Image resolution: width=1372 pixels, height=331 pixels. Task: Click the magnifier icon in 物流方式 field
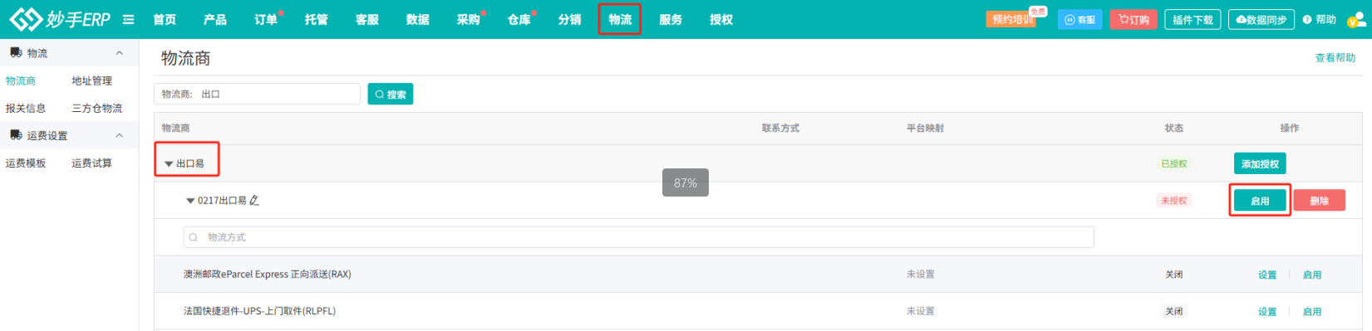pyautogui.click(x=194, y=237)
